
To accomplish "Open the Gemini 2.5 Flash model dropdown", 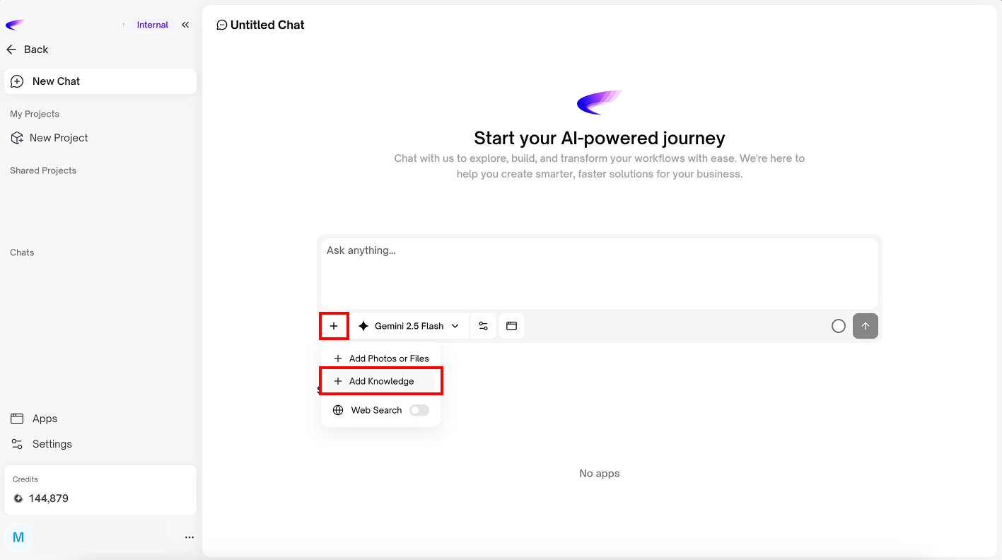I will (410, 326).
